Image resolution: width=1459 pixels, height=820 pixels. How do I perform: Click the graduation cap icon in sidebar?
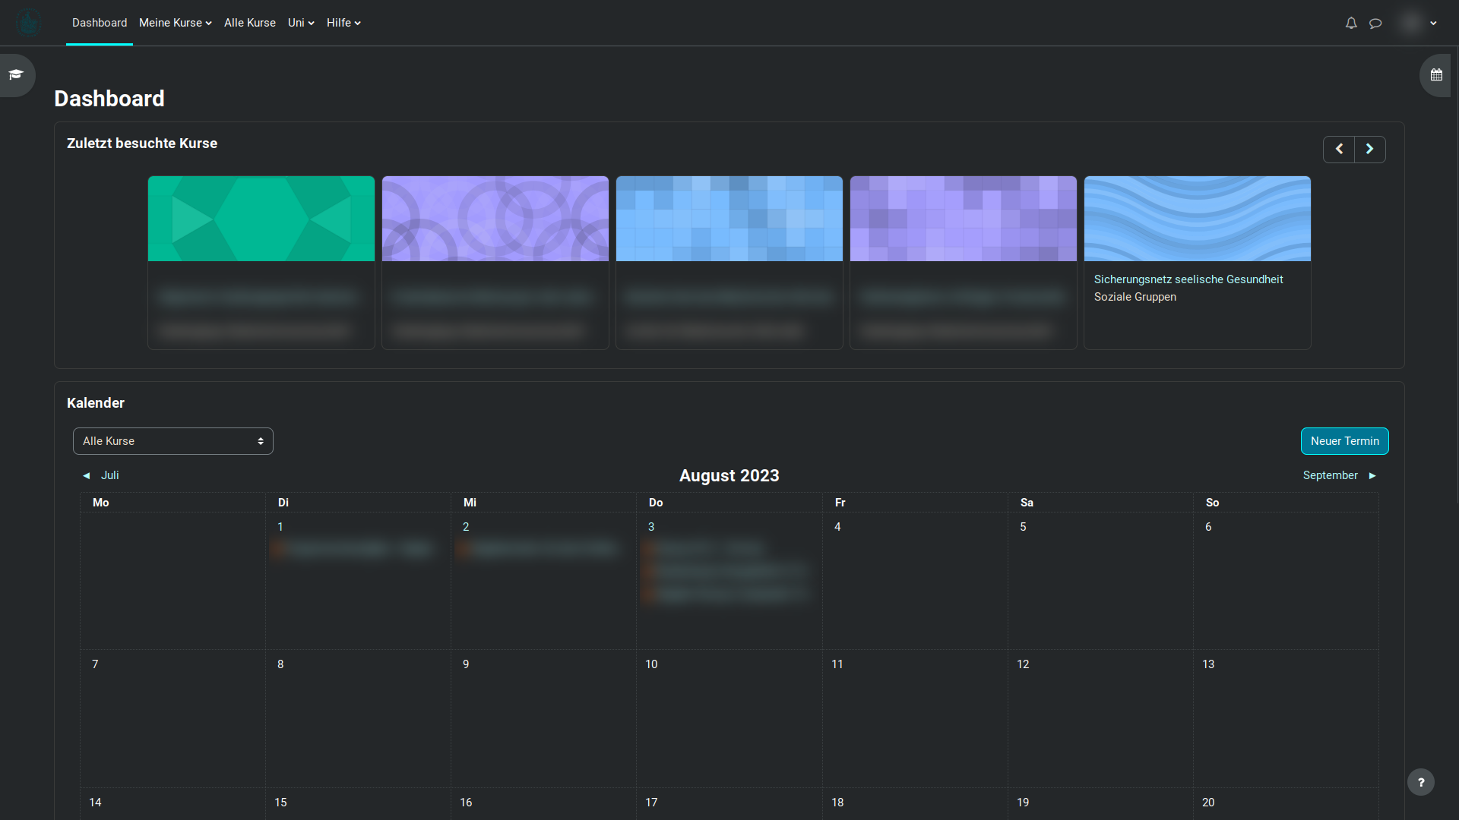(x=17, y=75)
